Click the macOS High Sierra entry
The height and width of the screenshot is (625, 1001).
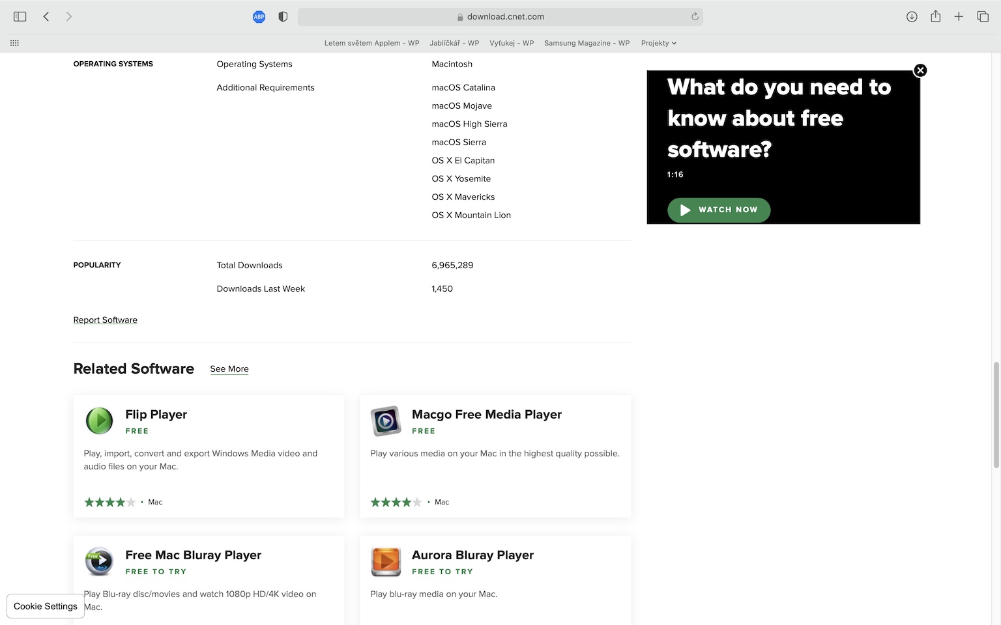click(x=469, y=124)
